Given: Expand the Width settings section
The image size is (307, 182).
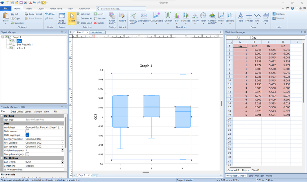Looking at the screenshot, I should [5, 170].
